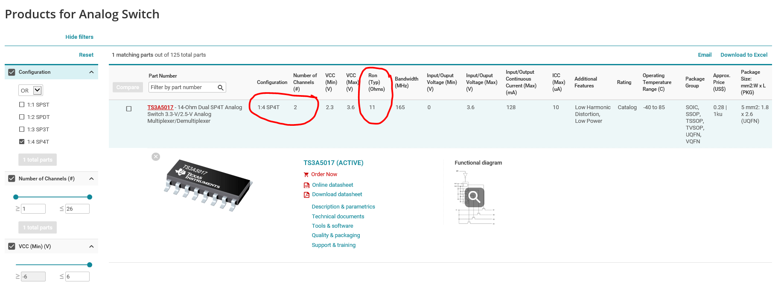This screenshot has height=284, width=781.
Task: Collapse the Number of Channels filter section
Action: pyautogui.click(x=91, y=179)
